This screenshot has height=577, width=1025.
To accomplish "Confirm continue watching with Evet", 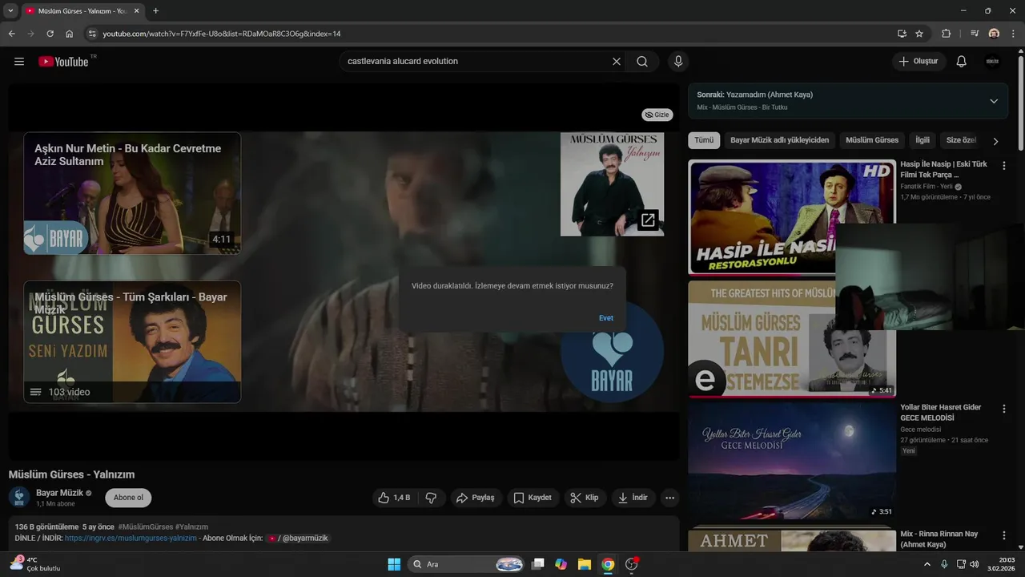I will 606,318.
